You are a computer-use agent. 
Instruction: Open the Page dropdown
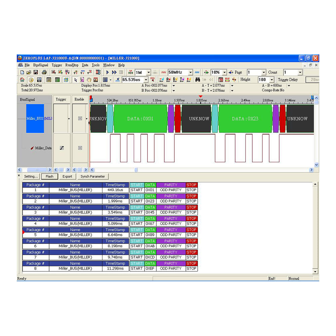pos(264,73)
